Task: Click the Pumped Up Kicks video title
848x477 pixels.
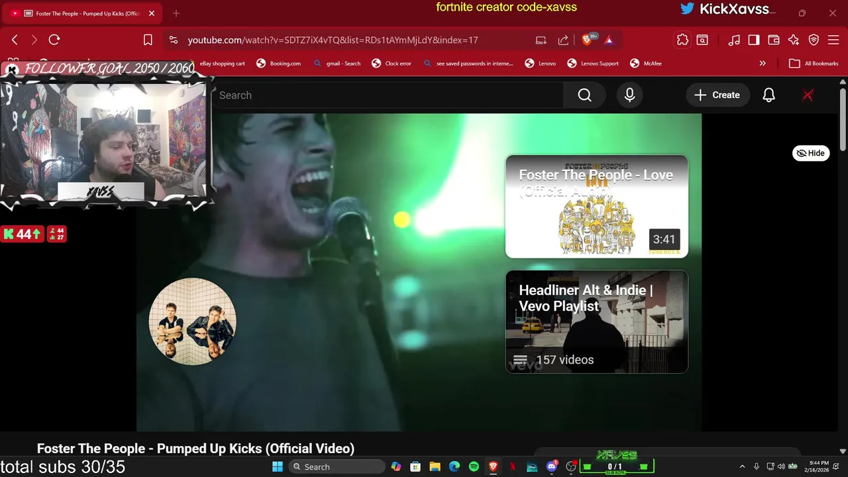Action: [195, 449]
